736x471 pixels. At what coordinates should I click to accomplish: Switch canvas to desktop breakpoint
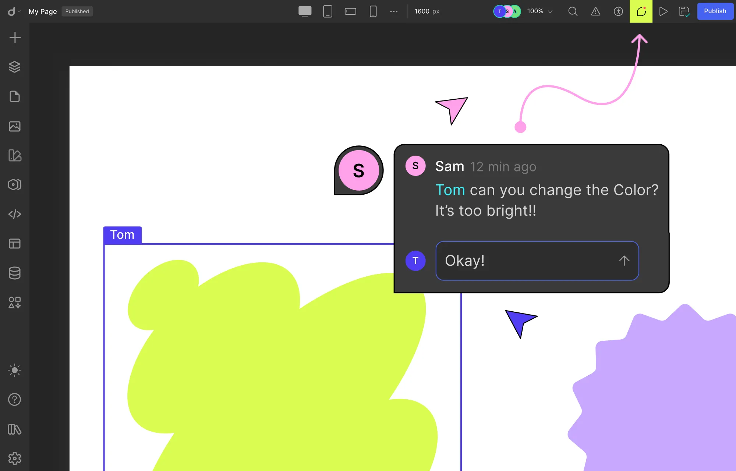tap(305, 11)
